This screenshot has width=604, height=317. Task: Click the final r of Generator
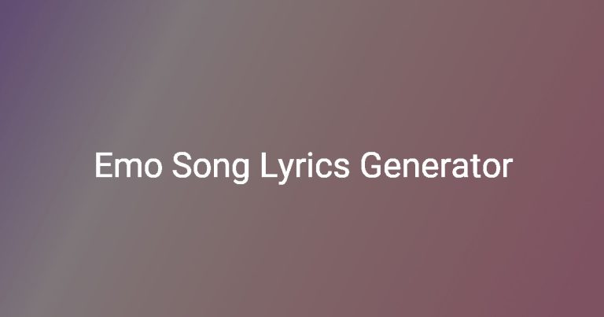pyautogui.click(x=508, y=168)
